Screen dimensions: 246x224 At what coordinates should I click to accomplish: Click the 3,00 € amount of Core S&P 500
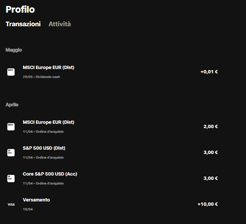coord(211,178)
